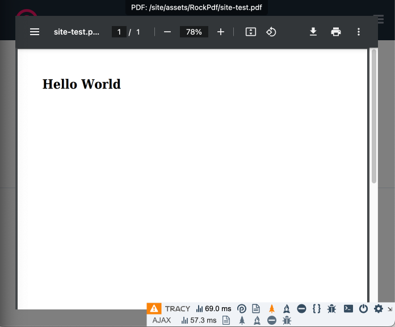395x327 pixels.
Task: Open the PDF viewer more actions menu
Action: tap(359, 32)
